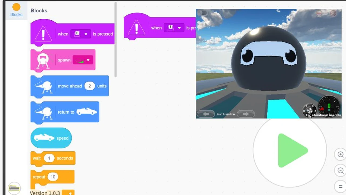This screenshot has width=346, height=195.
Task: Click the rightmost round icon in 3D view corner
Action: [333, 13]
